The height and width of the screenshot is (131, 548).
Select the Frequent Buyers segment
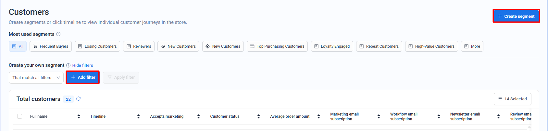click(x=51, y=46)
